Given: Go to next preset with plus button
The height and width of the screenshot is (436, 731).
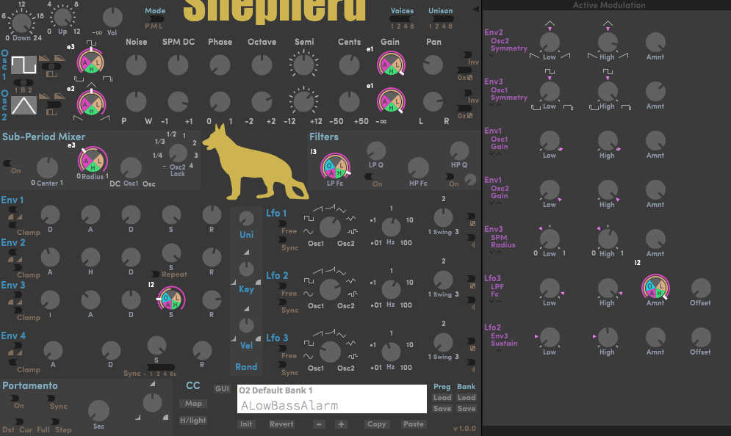Looking at the screenshot, I should coord(342,424).
